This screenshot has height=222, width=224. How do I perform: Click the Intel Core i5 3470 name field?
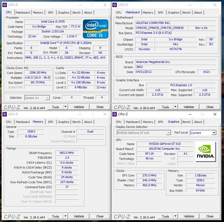53,22
